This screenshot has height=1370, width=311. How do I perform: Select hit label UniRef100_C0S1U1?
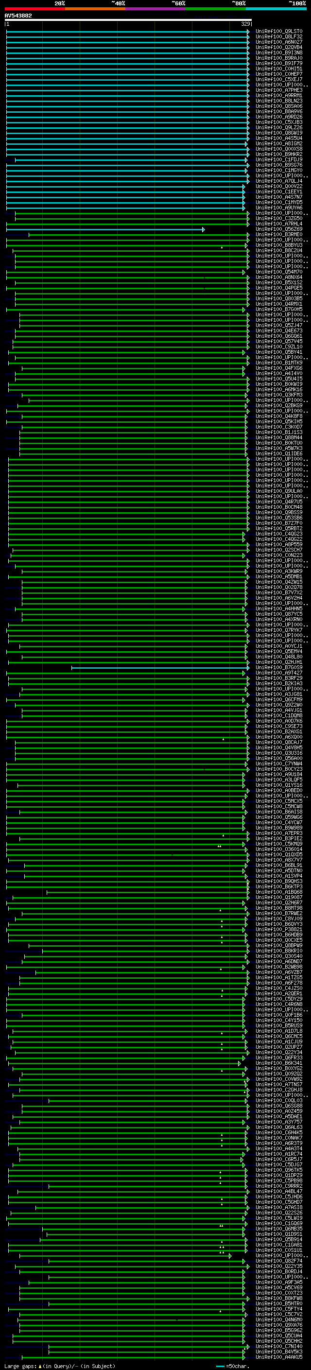[279, 1250]
